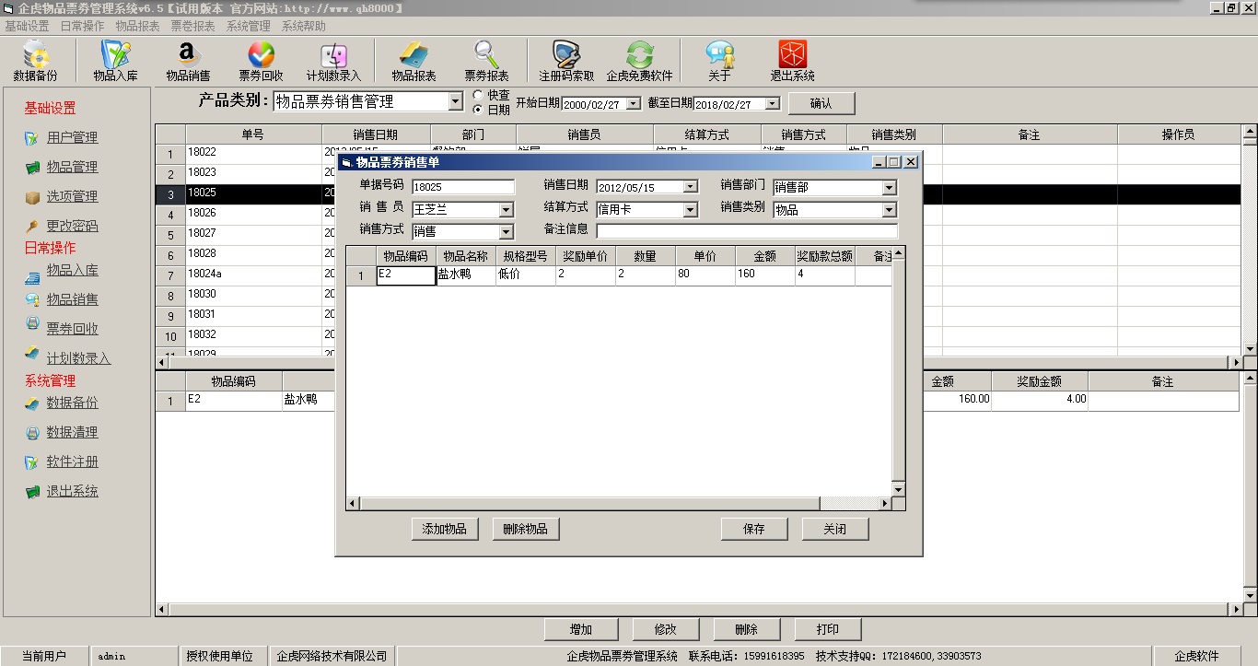Click the 单据号码 input field
Screen dimensions: 1258x666
click(463, 187)
